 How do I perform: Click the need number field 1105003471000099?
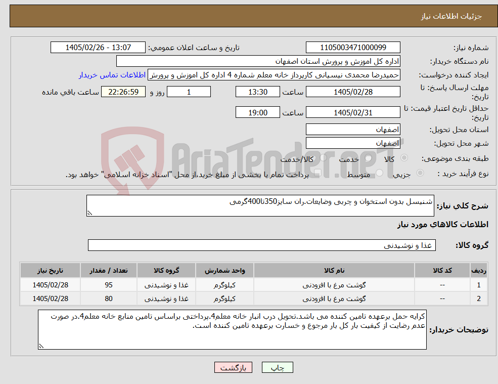pos(353,48)
